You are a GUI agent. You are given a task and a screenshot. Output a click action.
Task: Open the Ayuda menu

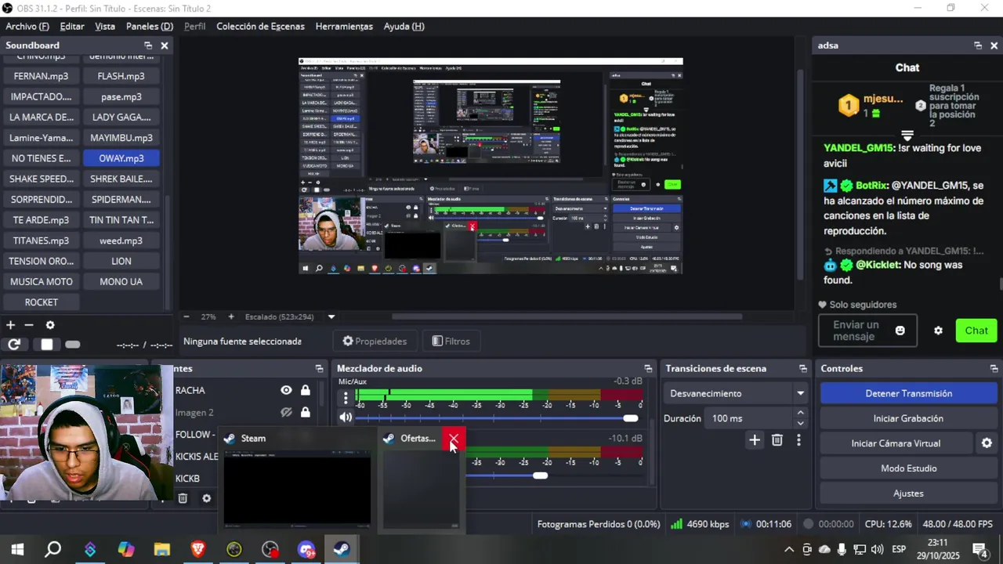pos(404,26)
